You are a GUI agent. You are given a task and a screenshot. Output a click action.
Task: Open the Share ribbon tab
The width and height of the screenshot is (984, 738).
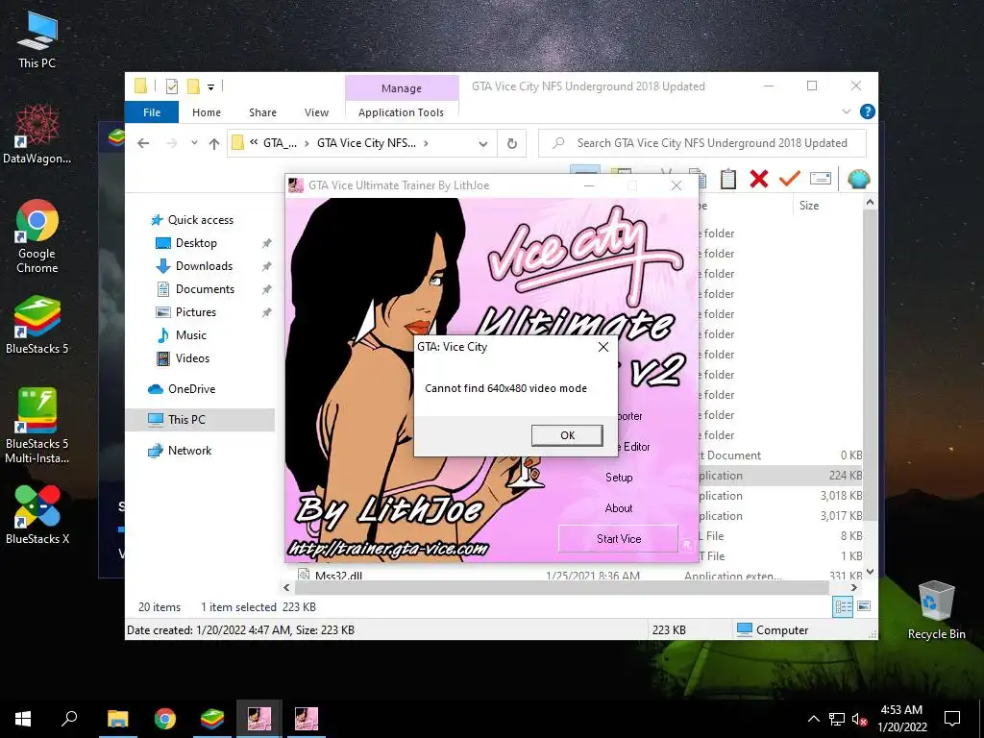[x=262, y=112]
